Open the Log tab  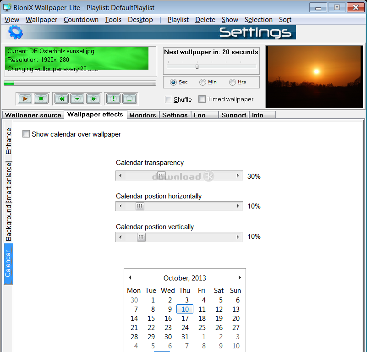pyautogui.click(x=204, y=115)
